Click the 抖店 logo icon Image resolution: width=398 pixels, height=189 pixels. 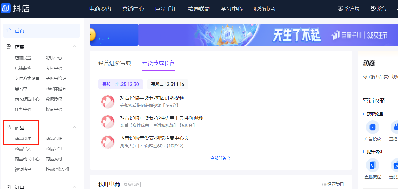tap(6, 8)
